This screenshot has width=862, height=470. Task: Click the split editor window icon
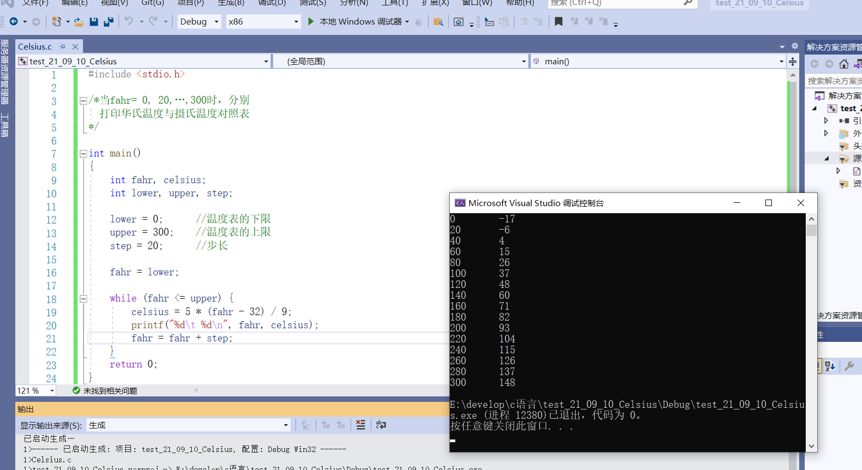tap(793, 62)
